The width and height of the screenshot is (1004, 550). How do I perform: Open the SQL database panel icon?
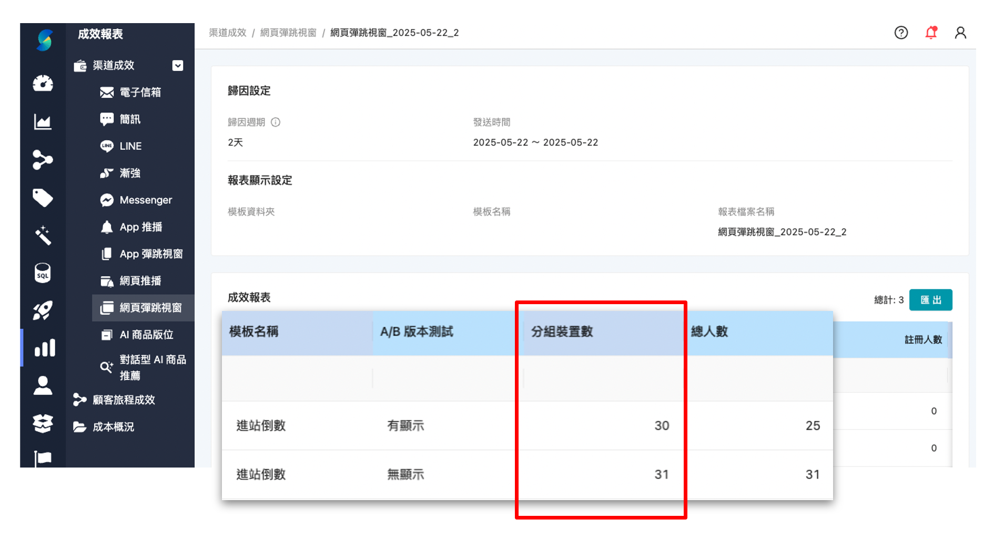[x=43, y=273]
